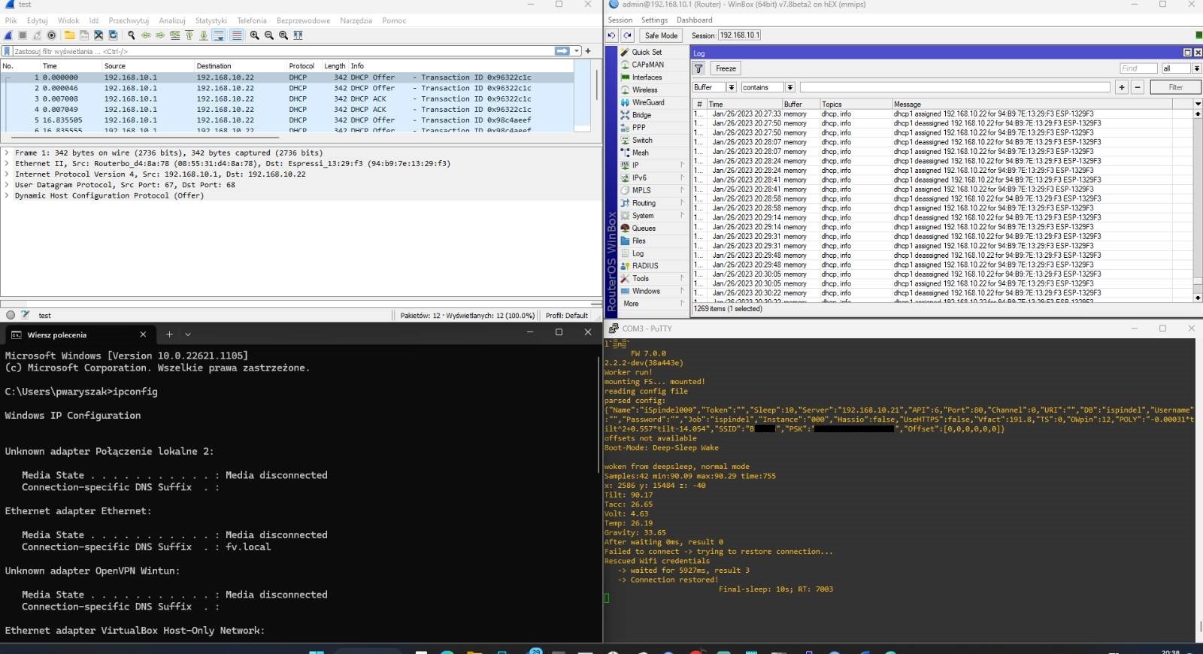Screen dimensions: 1203x654
Task: Click the Wireshark display filter field
Action: tap(283, 51)
